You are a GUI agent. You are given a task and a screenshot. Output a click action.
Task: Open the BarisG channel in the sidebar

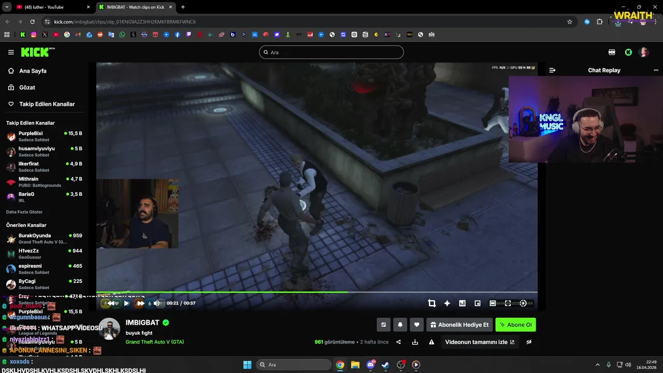click(x=44, y=197)
